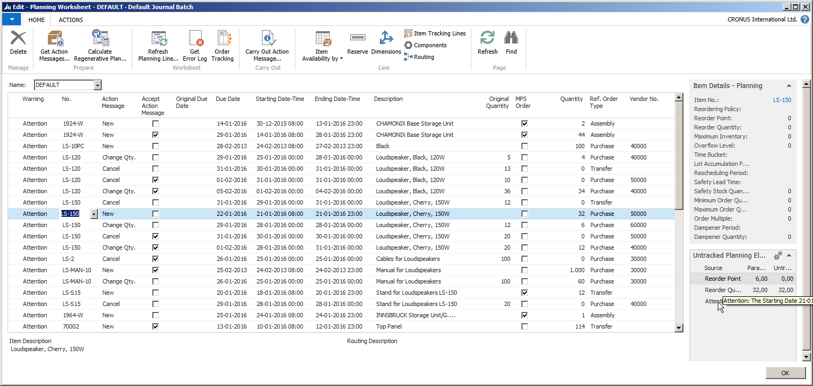Untick Accept Action Message for LS-2 row
This screenshot has height=386, width=813.
point(155,259)
